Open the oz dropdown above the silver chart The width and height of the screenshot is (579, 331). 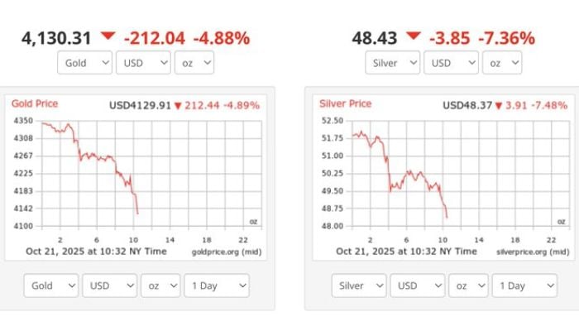point(502,62)
